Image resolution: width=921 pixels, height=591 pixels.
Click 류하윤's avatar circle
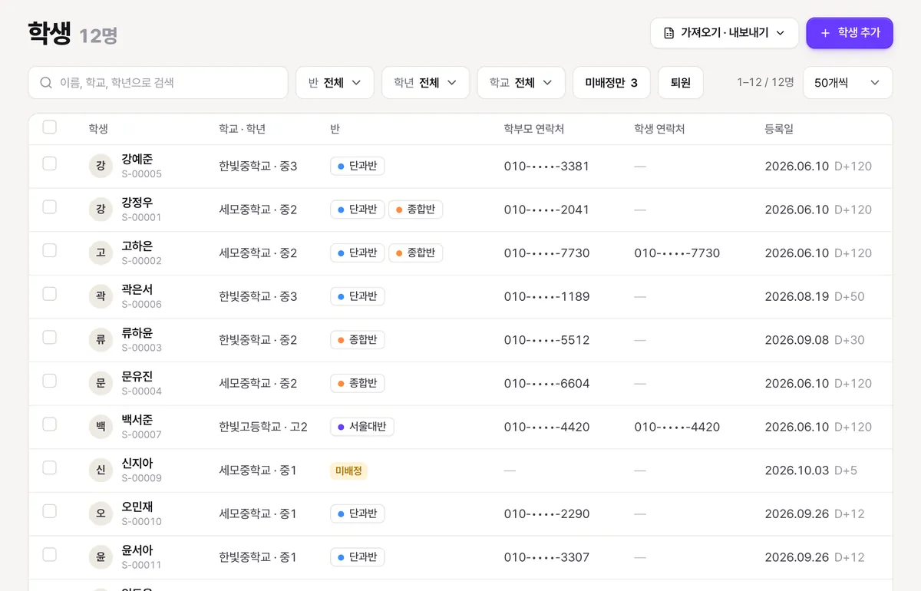point(101,339)
